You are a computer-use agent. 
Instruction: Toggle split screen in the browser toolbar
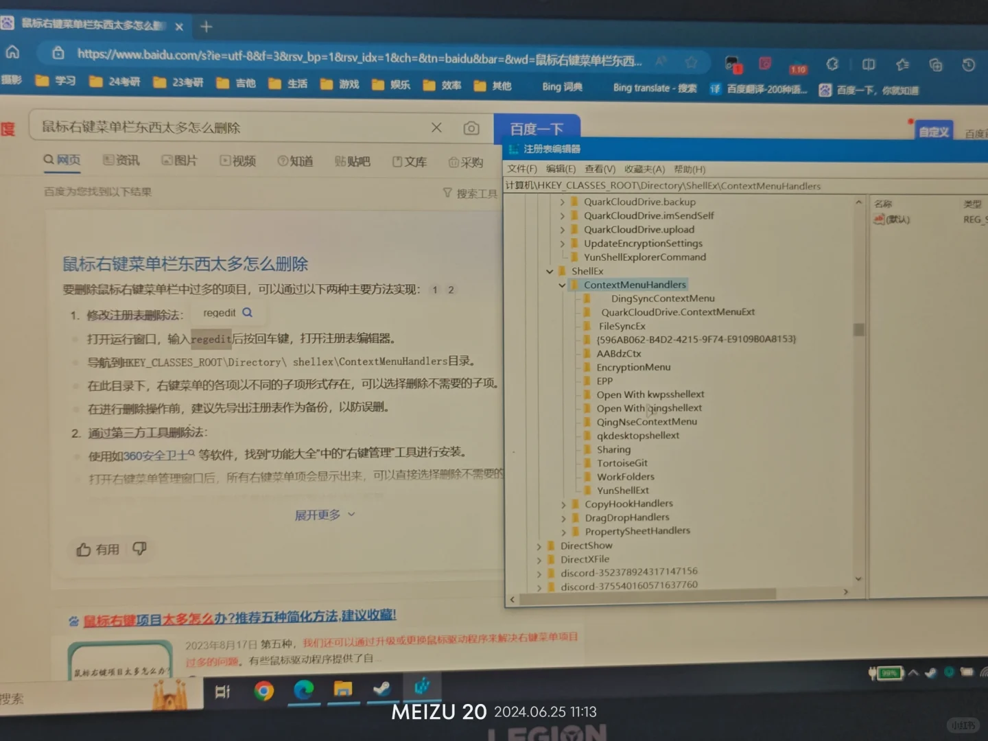869,64
